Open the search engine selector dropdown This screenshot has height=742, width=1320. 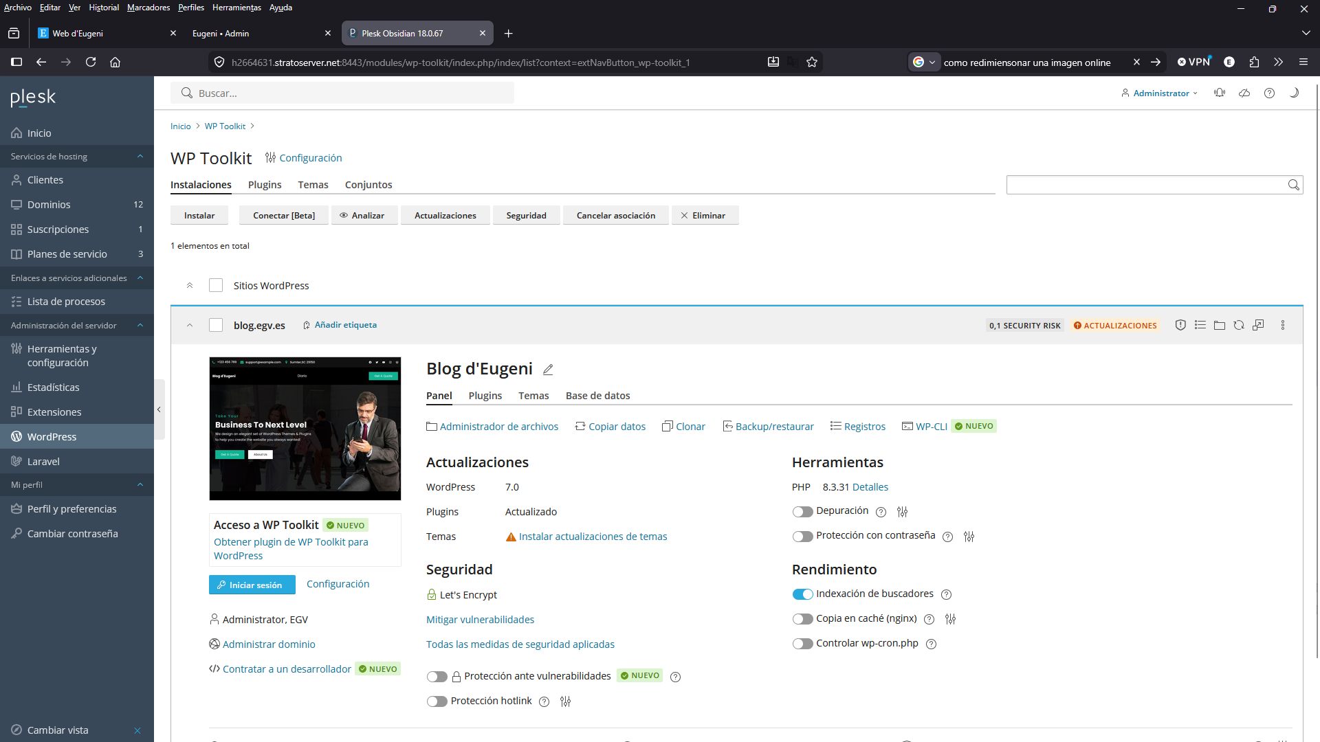(x=924, y=62)
